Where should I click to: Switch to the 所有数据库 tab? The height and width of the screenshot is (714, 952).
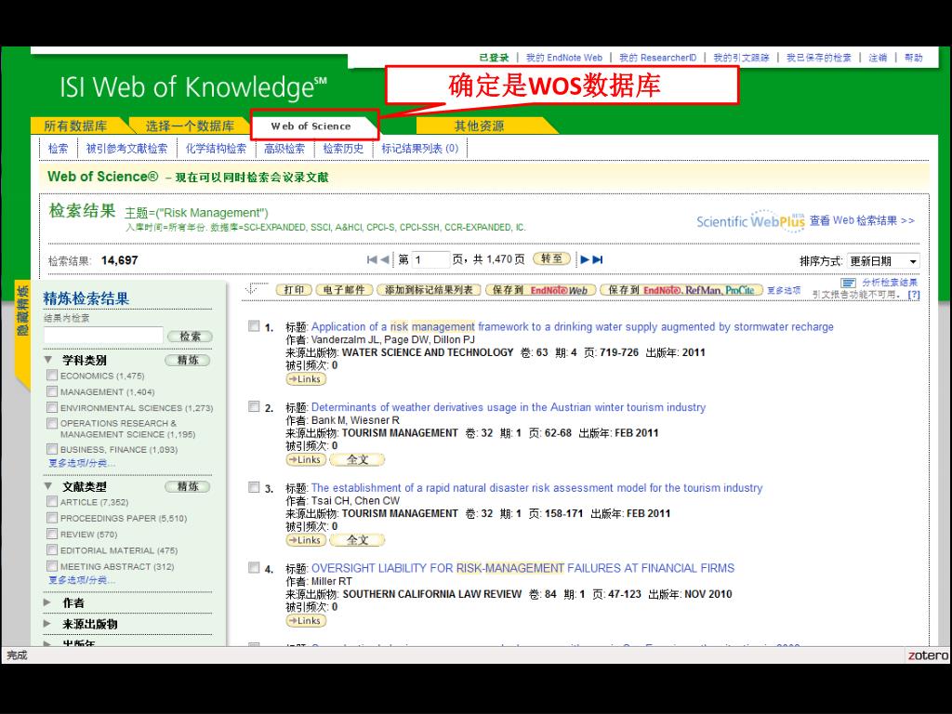click(75, 126)
